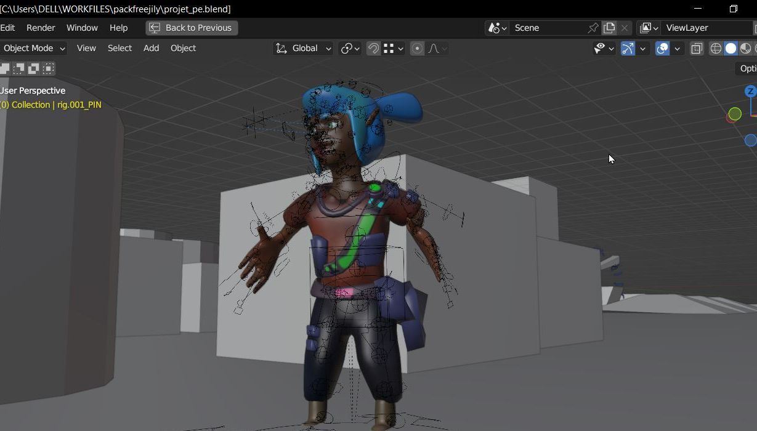Select solid viewport shading
Image resolution: width=757 pixels, height=431 pixels.
pyautogui.click(x=731, y=48)
